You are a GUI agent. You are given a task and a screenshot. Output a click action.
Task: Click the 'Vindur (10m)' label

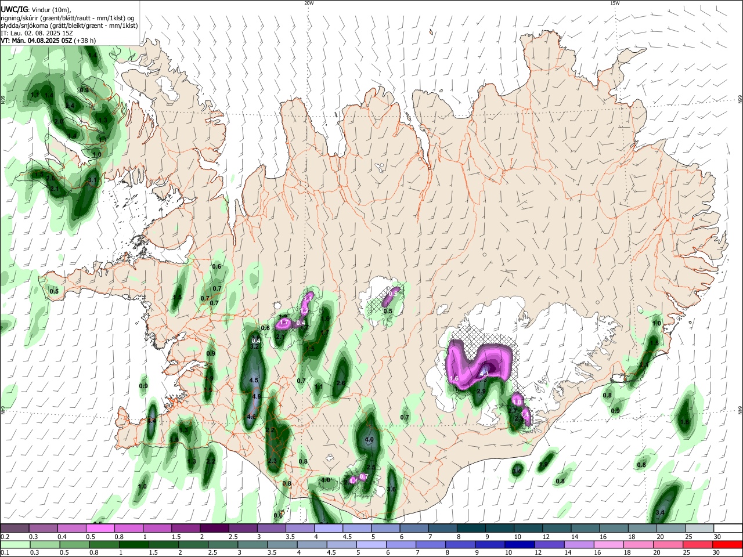tap(51, 9)
